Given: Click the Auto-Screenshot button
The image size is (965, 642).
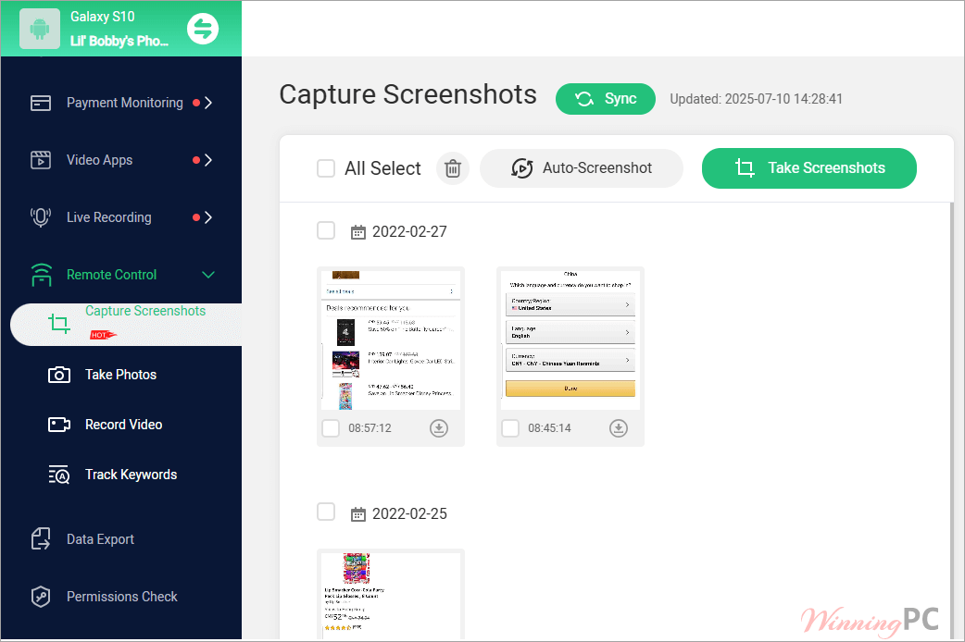Looking at the screenshot, I should [x=582, y=168].
